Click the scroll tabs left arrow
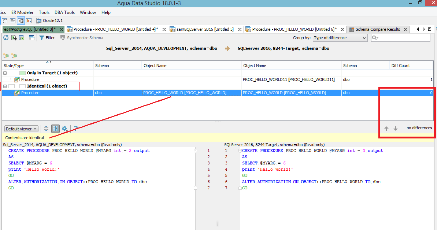Screen dimensions: 441x230 click(x=418, y=29)
